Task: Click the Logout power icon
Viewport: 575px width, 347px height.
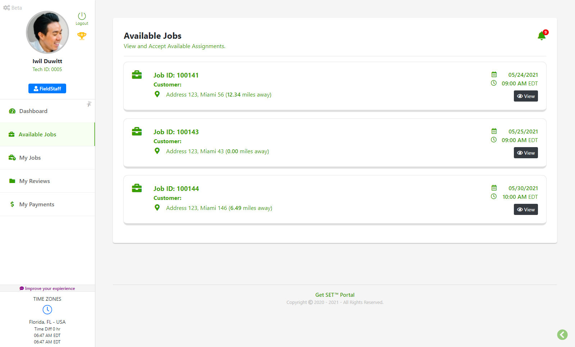Action: coord(82,16)
